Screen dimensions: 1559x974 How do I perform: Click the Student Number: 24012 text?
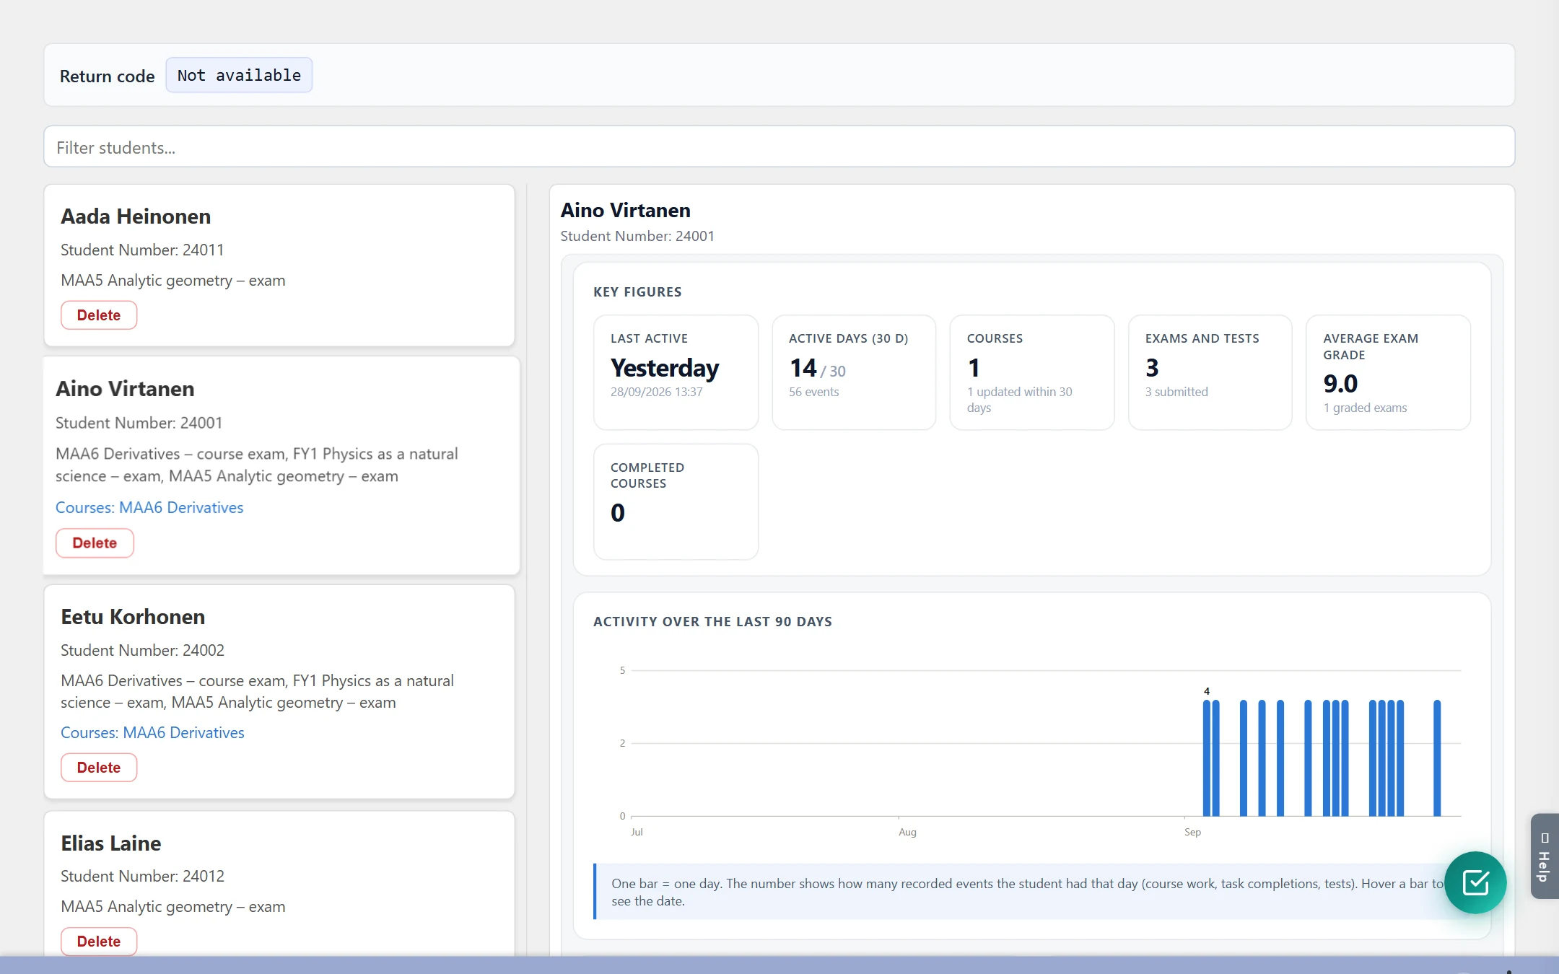142,876
